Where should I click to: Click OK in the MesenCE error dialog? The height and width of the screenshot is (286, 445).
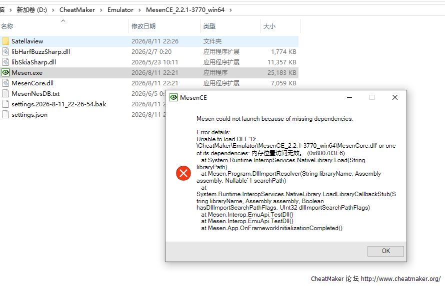[385, 251]
